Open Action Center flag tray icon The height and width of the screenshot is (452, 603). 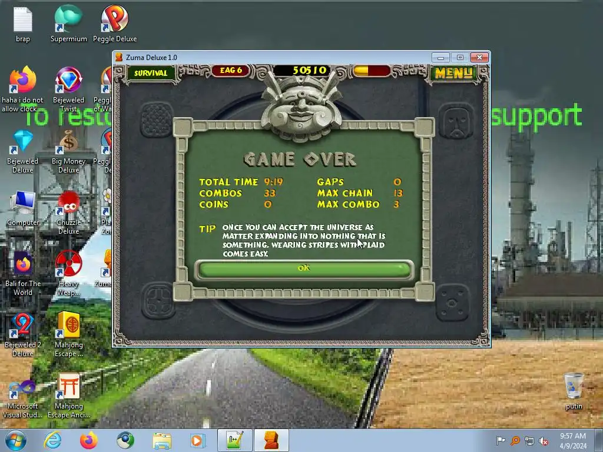[x=501, y=441]
